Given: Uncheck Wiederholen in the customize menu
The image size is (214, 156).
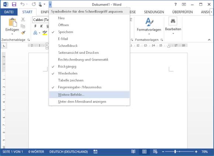Looking at the screenshot, I should click(89, 73).
